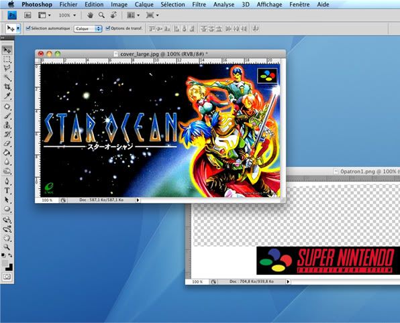Click the status bar icon in 0patron1.png window

213,281
